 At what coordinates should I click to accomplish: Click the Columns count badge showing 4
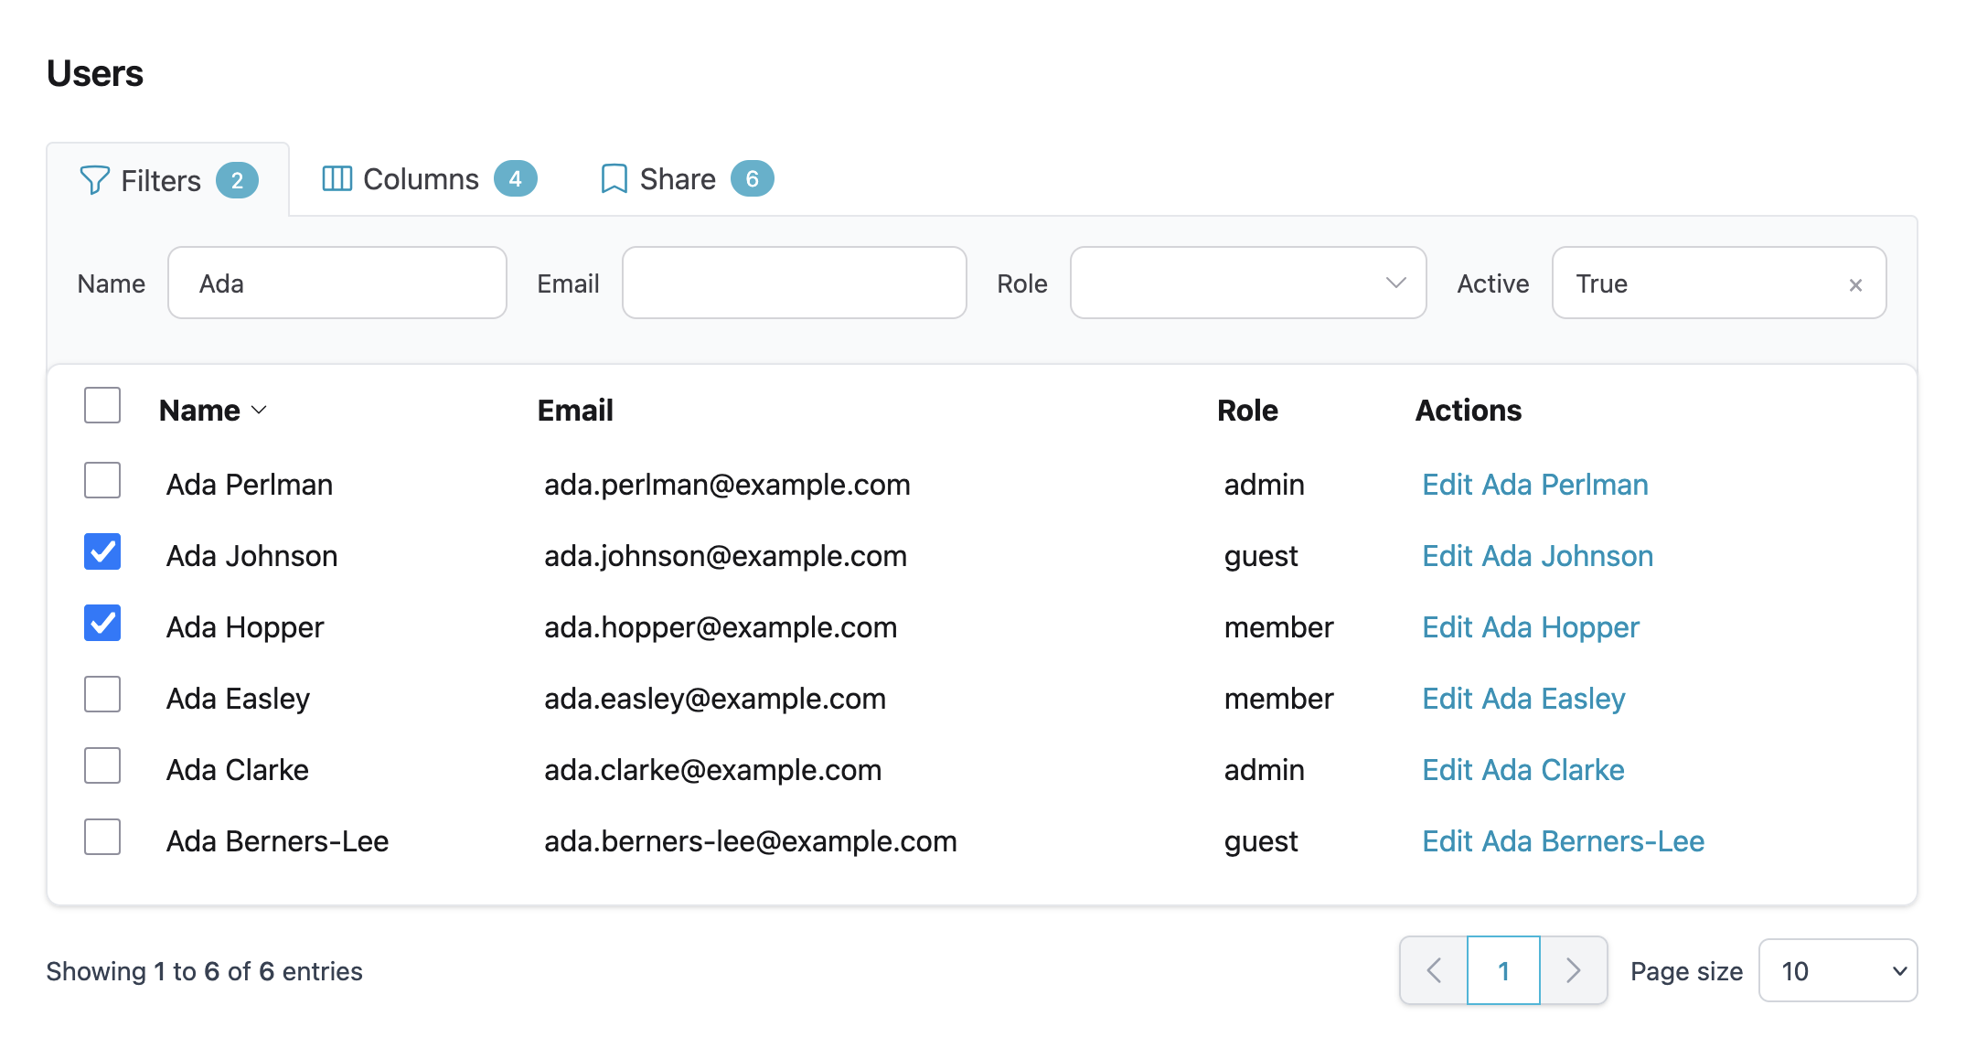pyautogui.click(x=516, y=178)
